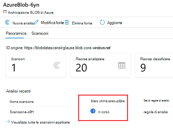Open the Panoramica tab
Screen dimensions: 173x129
[16, 33]
